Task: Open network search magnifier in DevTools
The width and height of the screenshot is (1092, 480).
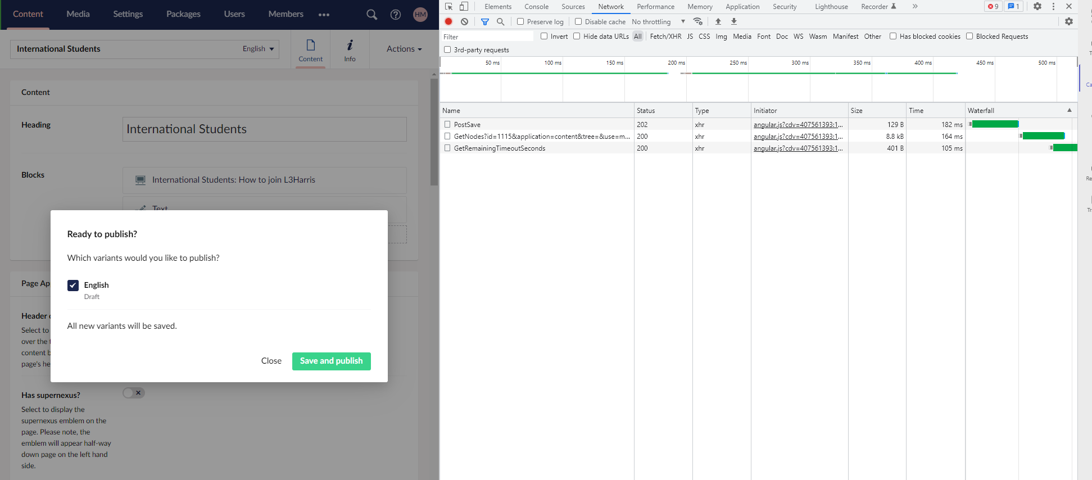Action: click(500, 21)
